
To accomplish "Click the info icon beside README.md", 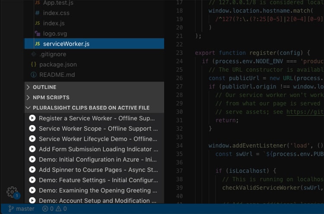I will [34, 75].
